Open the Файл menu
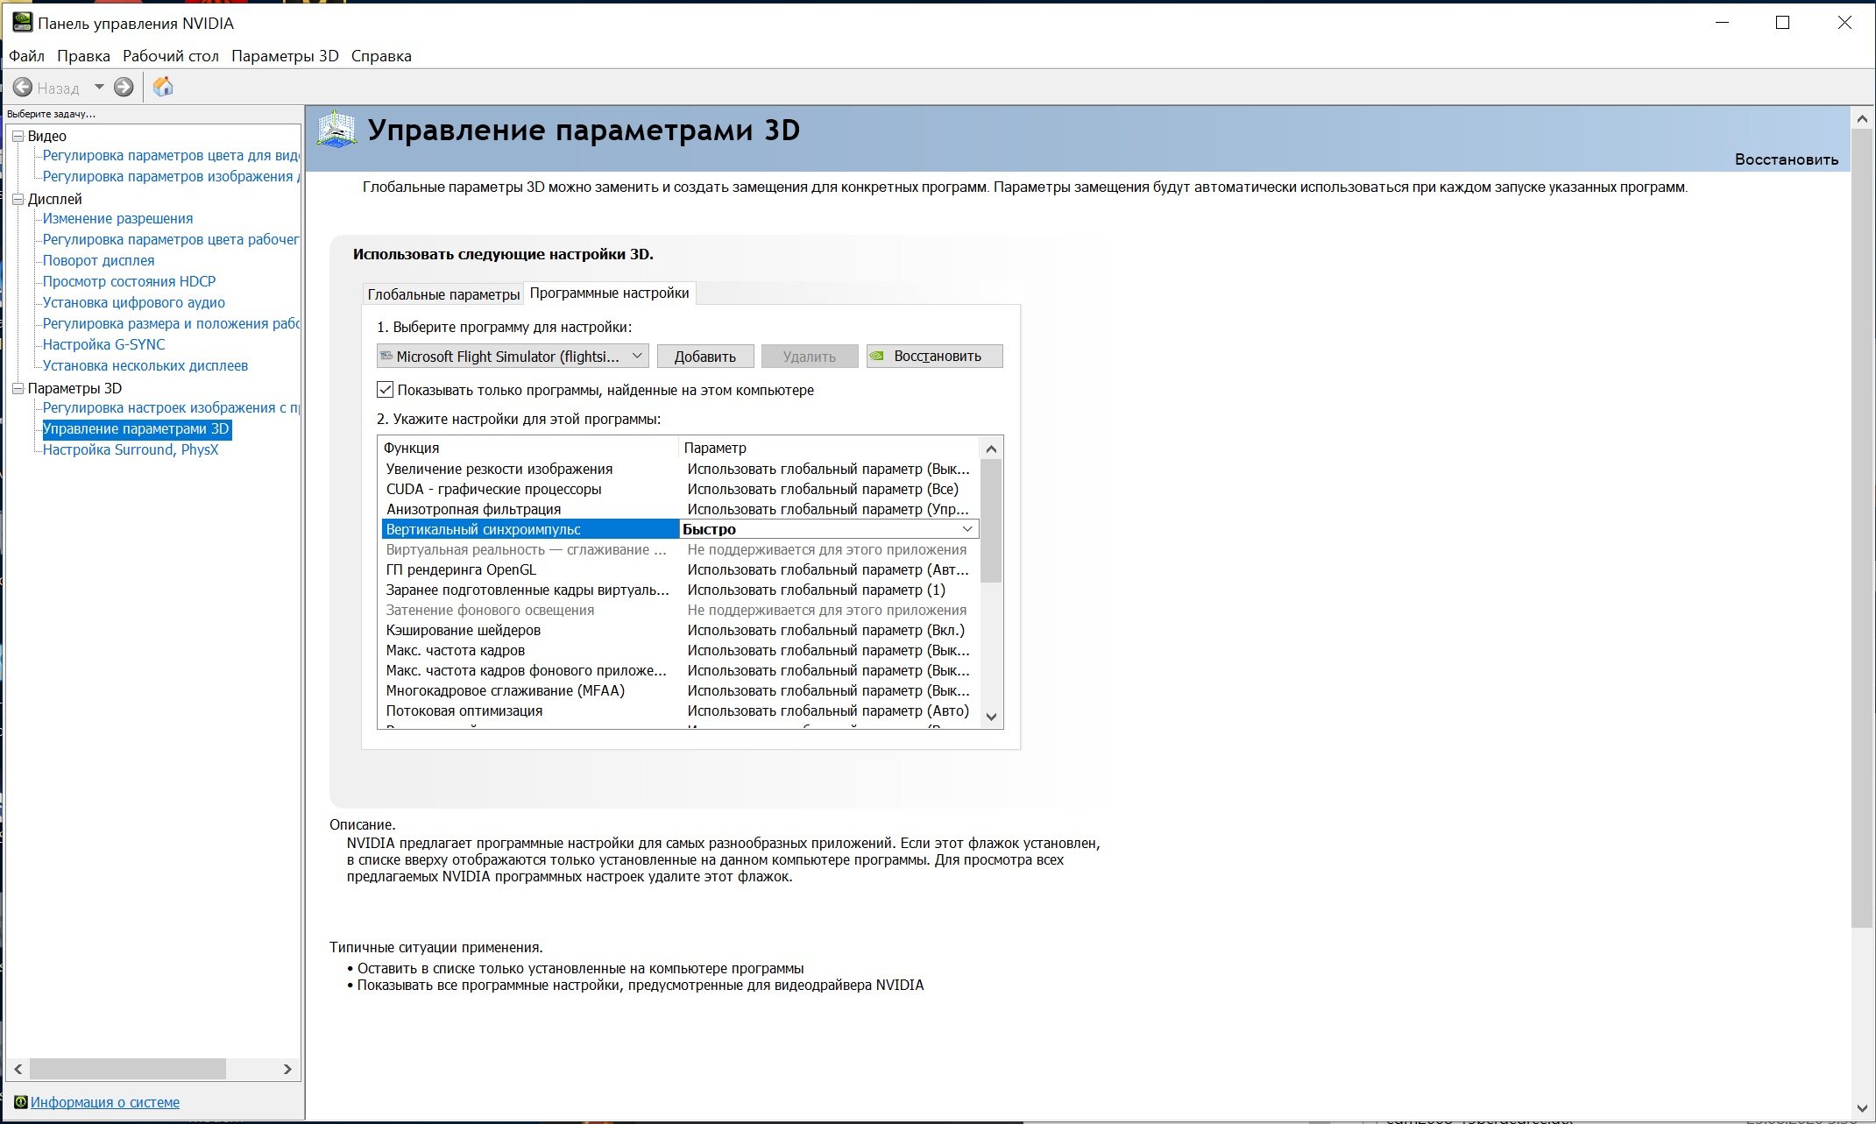 (x=26, y=56)
